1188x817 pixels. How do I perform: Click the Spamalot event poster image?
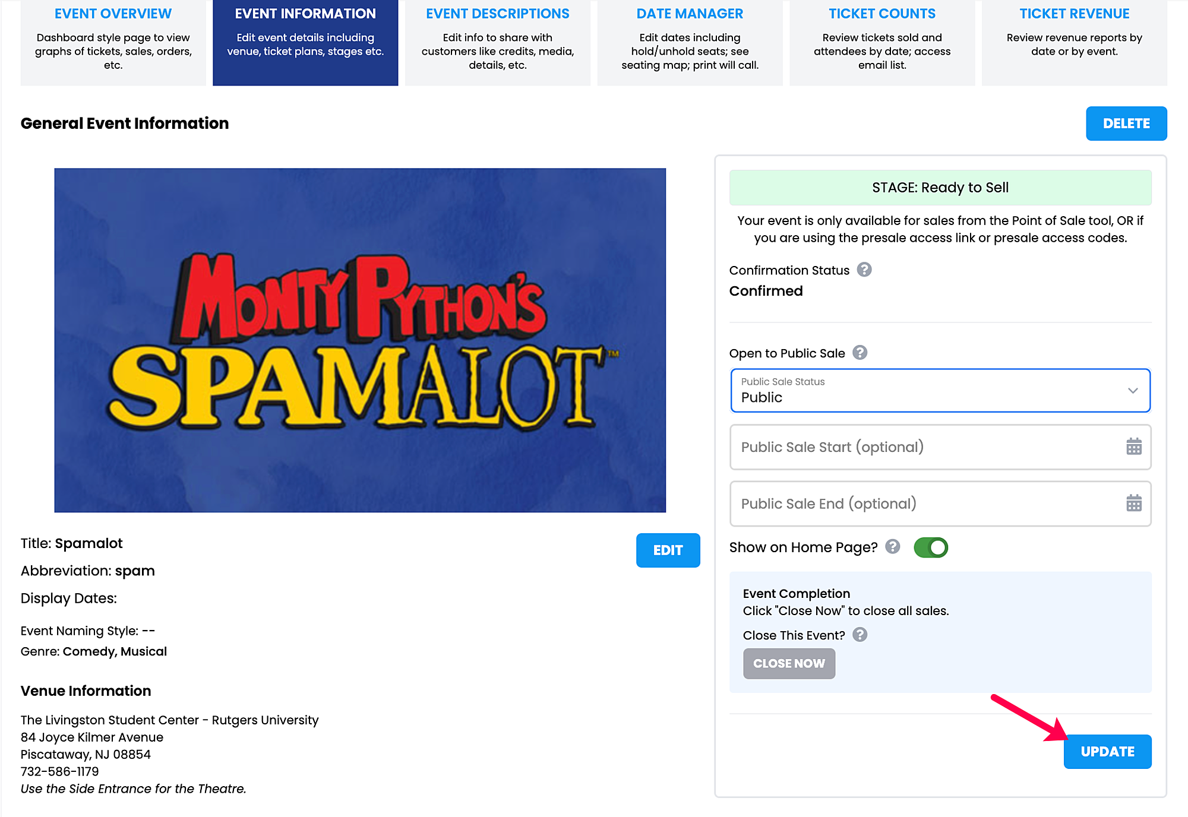360,340
